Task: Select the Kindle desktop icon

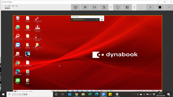Action: tap(27, 54)
